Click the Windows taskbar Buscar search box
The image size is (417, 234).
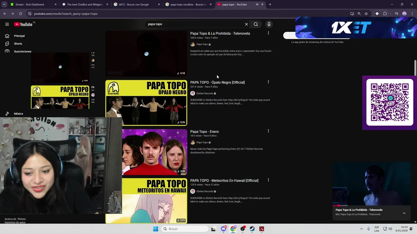click(185, 229)
